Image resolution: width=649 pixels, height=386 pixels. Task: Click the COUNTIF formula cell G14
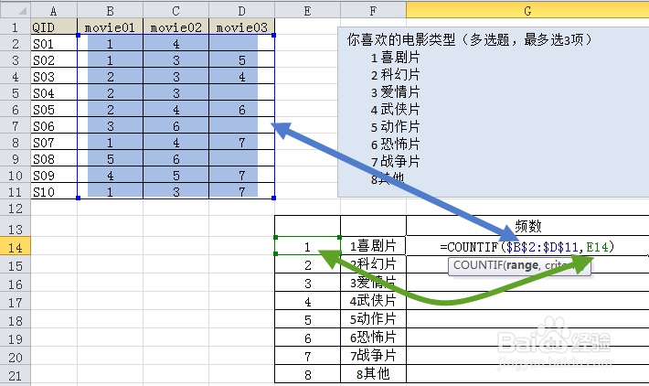coord(527,247)
